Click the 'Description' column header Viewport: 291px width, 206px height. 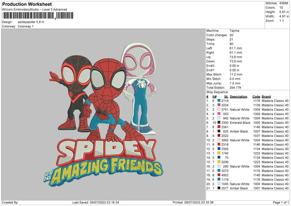[x=239, y=97]
